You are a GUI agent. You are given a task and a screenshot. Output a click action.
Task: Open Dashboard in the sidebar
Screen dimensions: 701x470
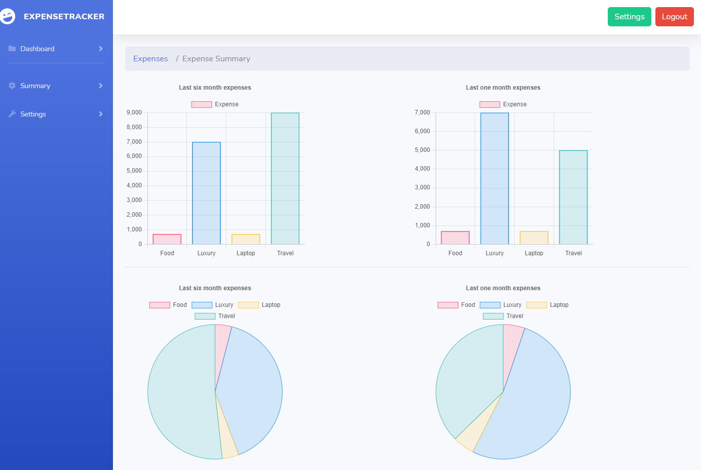tap(37, 49)
